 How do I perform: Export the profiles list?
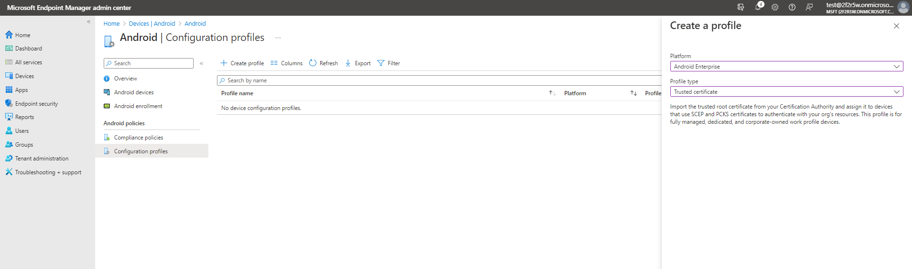coord(358,63)
